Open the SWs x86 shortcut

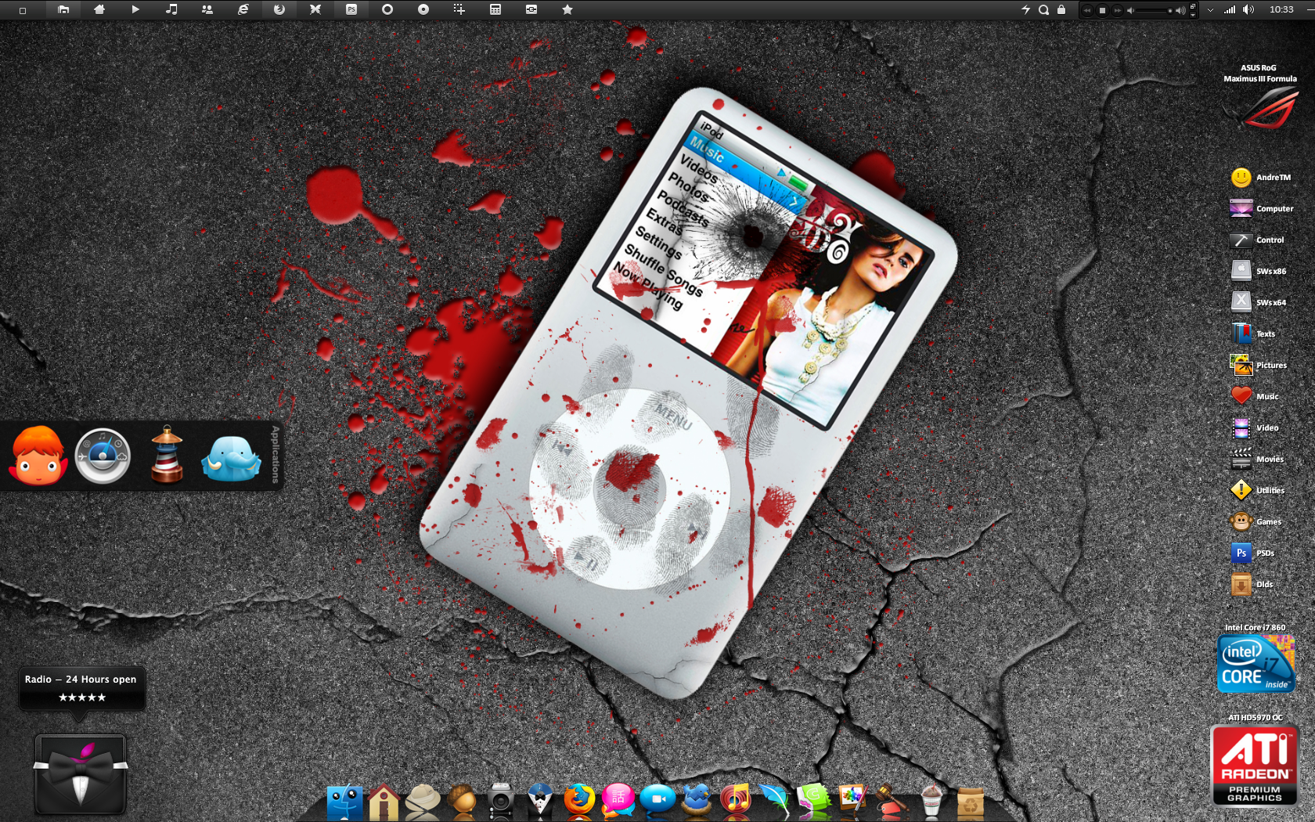1258,271
